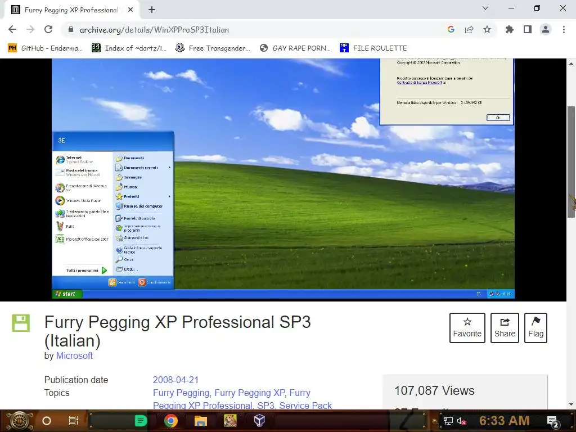The height and width of the screenshot is (432, 576).
Task: Open the Index of ~dartz bookmark
Action: click(129, 48)
